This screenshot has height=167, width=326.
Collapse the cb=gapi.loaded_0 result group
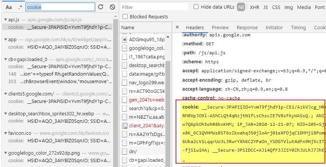(6, 60)
